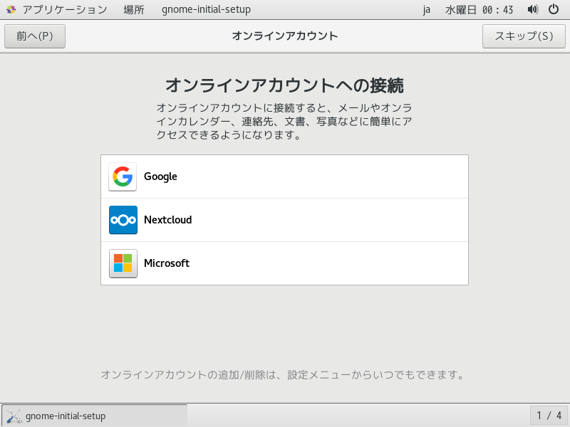Click the Google logo icon

pos(123,176)
